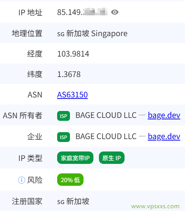The image size is (185, 215).
Task: Click the IP 地址 label
Action: [30, 12]
